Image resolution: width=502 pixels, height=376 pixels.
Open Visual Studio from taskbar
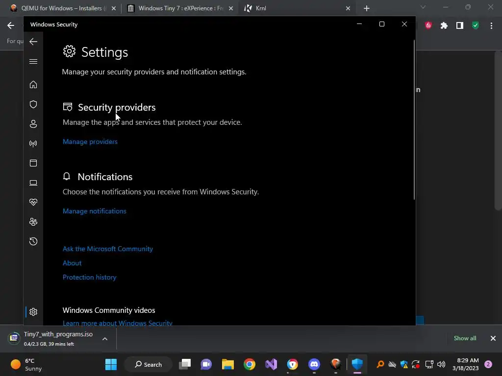click(x=271, y=364)
